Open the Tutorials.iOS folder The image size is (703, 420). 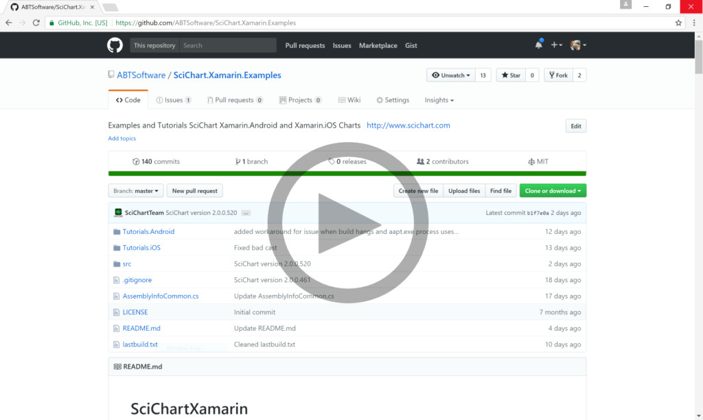[141, 248]
